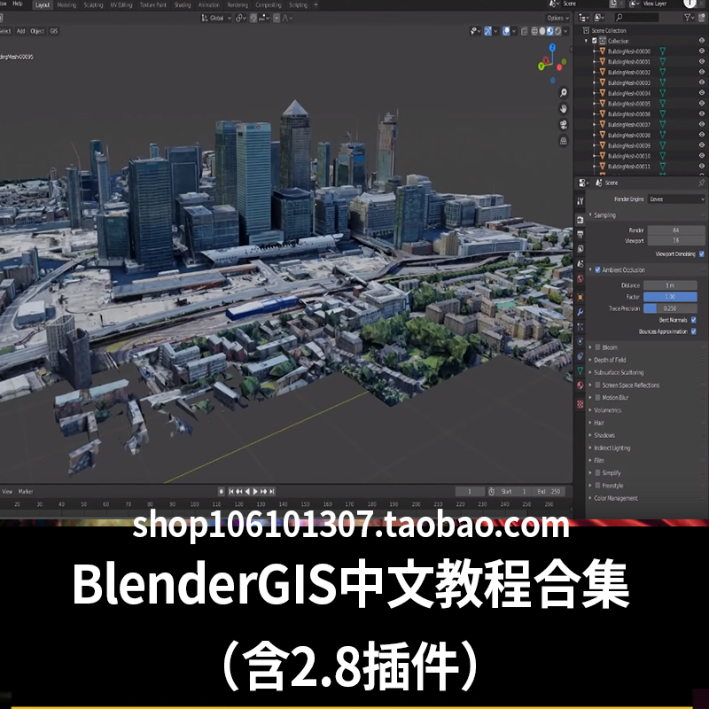The image size is (709, 709).
Task: Toggle gizmo visibility button
Action: pyautogui.click(x=488, y=31)
